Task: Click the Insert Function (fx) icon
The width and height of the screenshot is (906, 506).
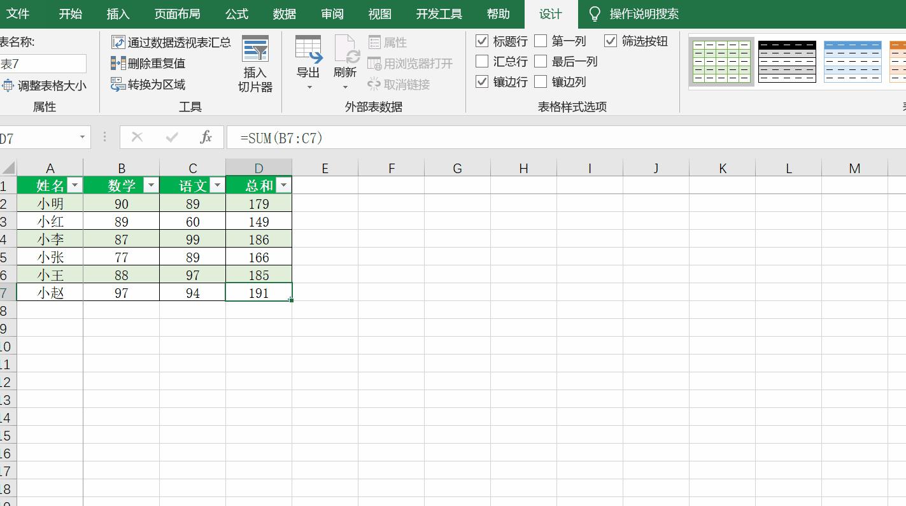Action: [x=206, y=136]
